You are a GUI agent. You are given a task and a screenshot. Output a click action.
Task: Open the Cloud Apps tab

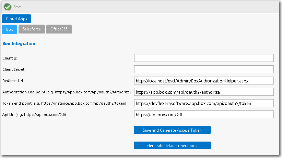16,19
